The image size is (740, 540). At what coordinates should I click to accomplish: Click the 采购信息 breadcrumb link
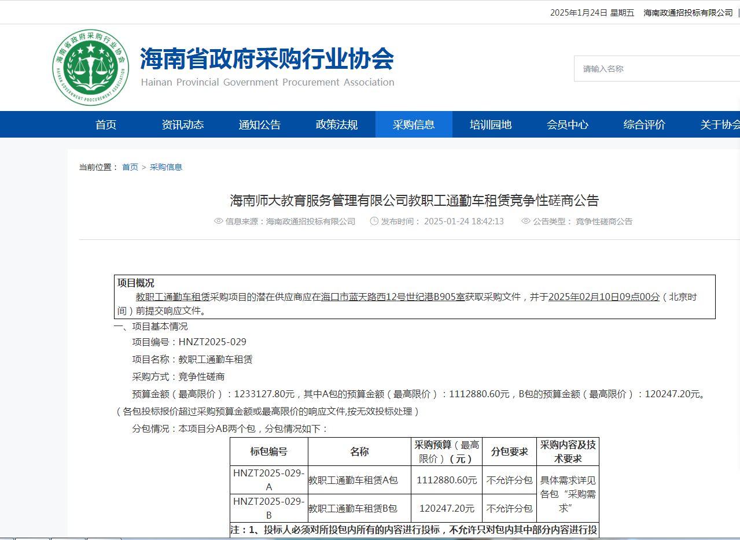tap(166, 167)
